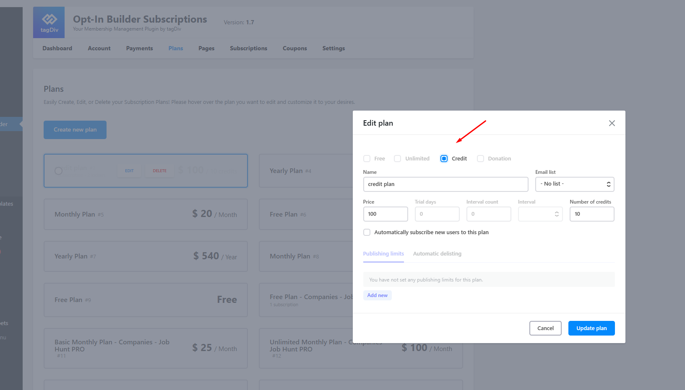Select the Unlimited plan type
The height and width of the screenshot is (390, 685).
pyautogui.click(x=397, y=159)
